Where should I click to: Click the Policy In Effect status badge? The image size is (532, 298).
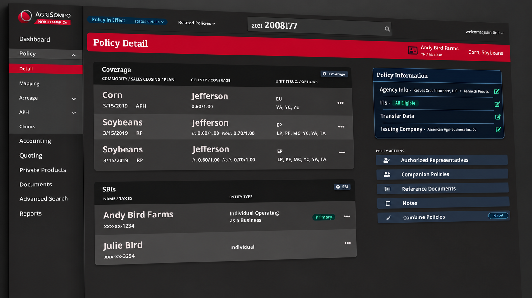pos(108,20)
